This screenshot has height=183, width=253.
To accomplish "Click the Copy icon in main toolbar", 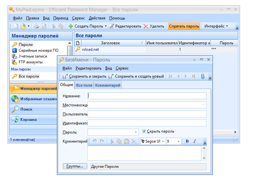I will [61, 26].
